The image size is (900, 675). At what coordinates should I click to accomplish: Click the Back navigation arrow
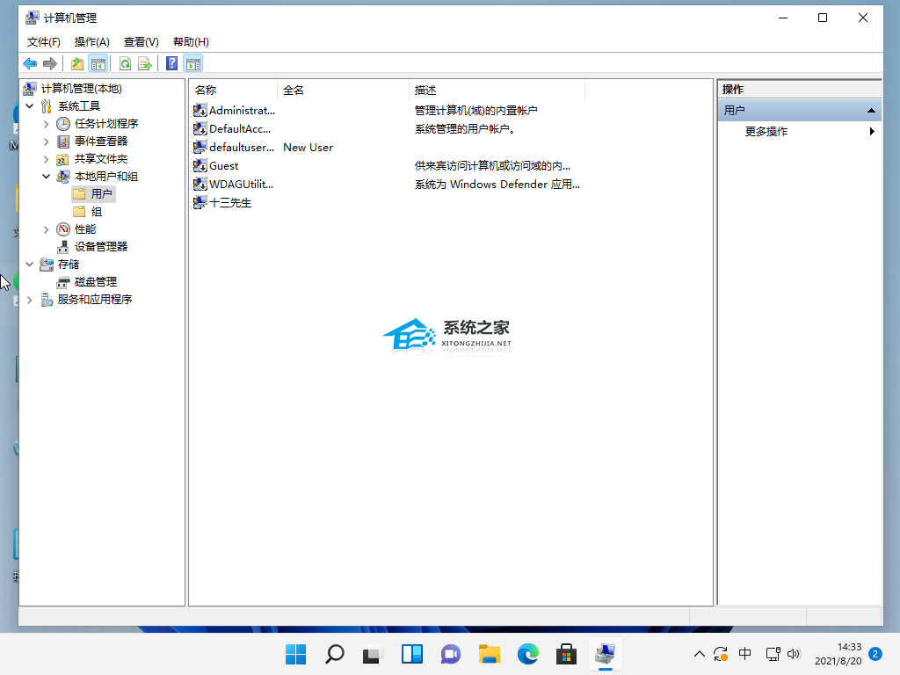click(x=29, y=62)
